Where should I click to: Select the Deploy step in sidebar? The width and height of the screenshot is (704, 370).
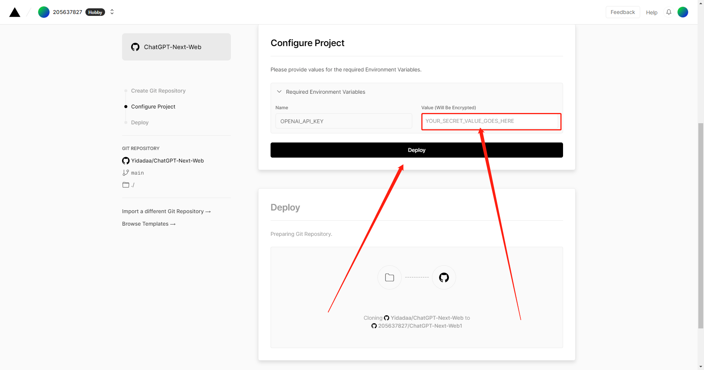click(140, 122)
